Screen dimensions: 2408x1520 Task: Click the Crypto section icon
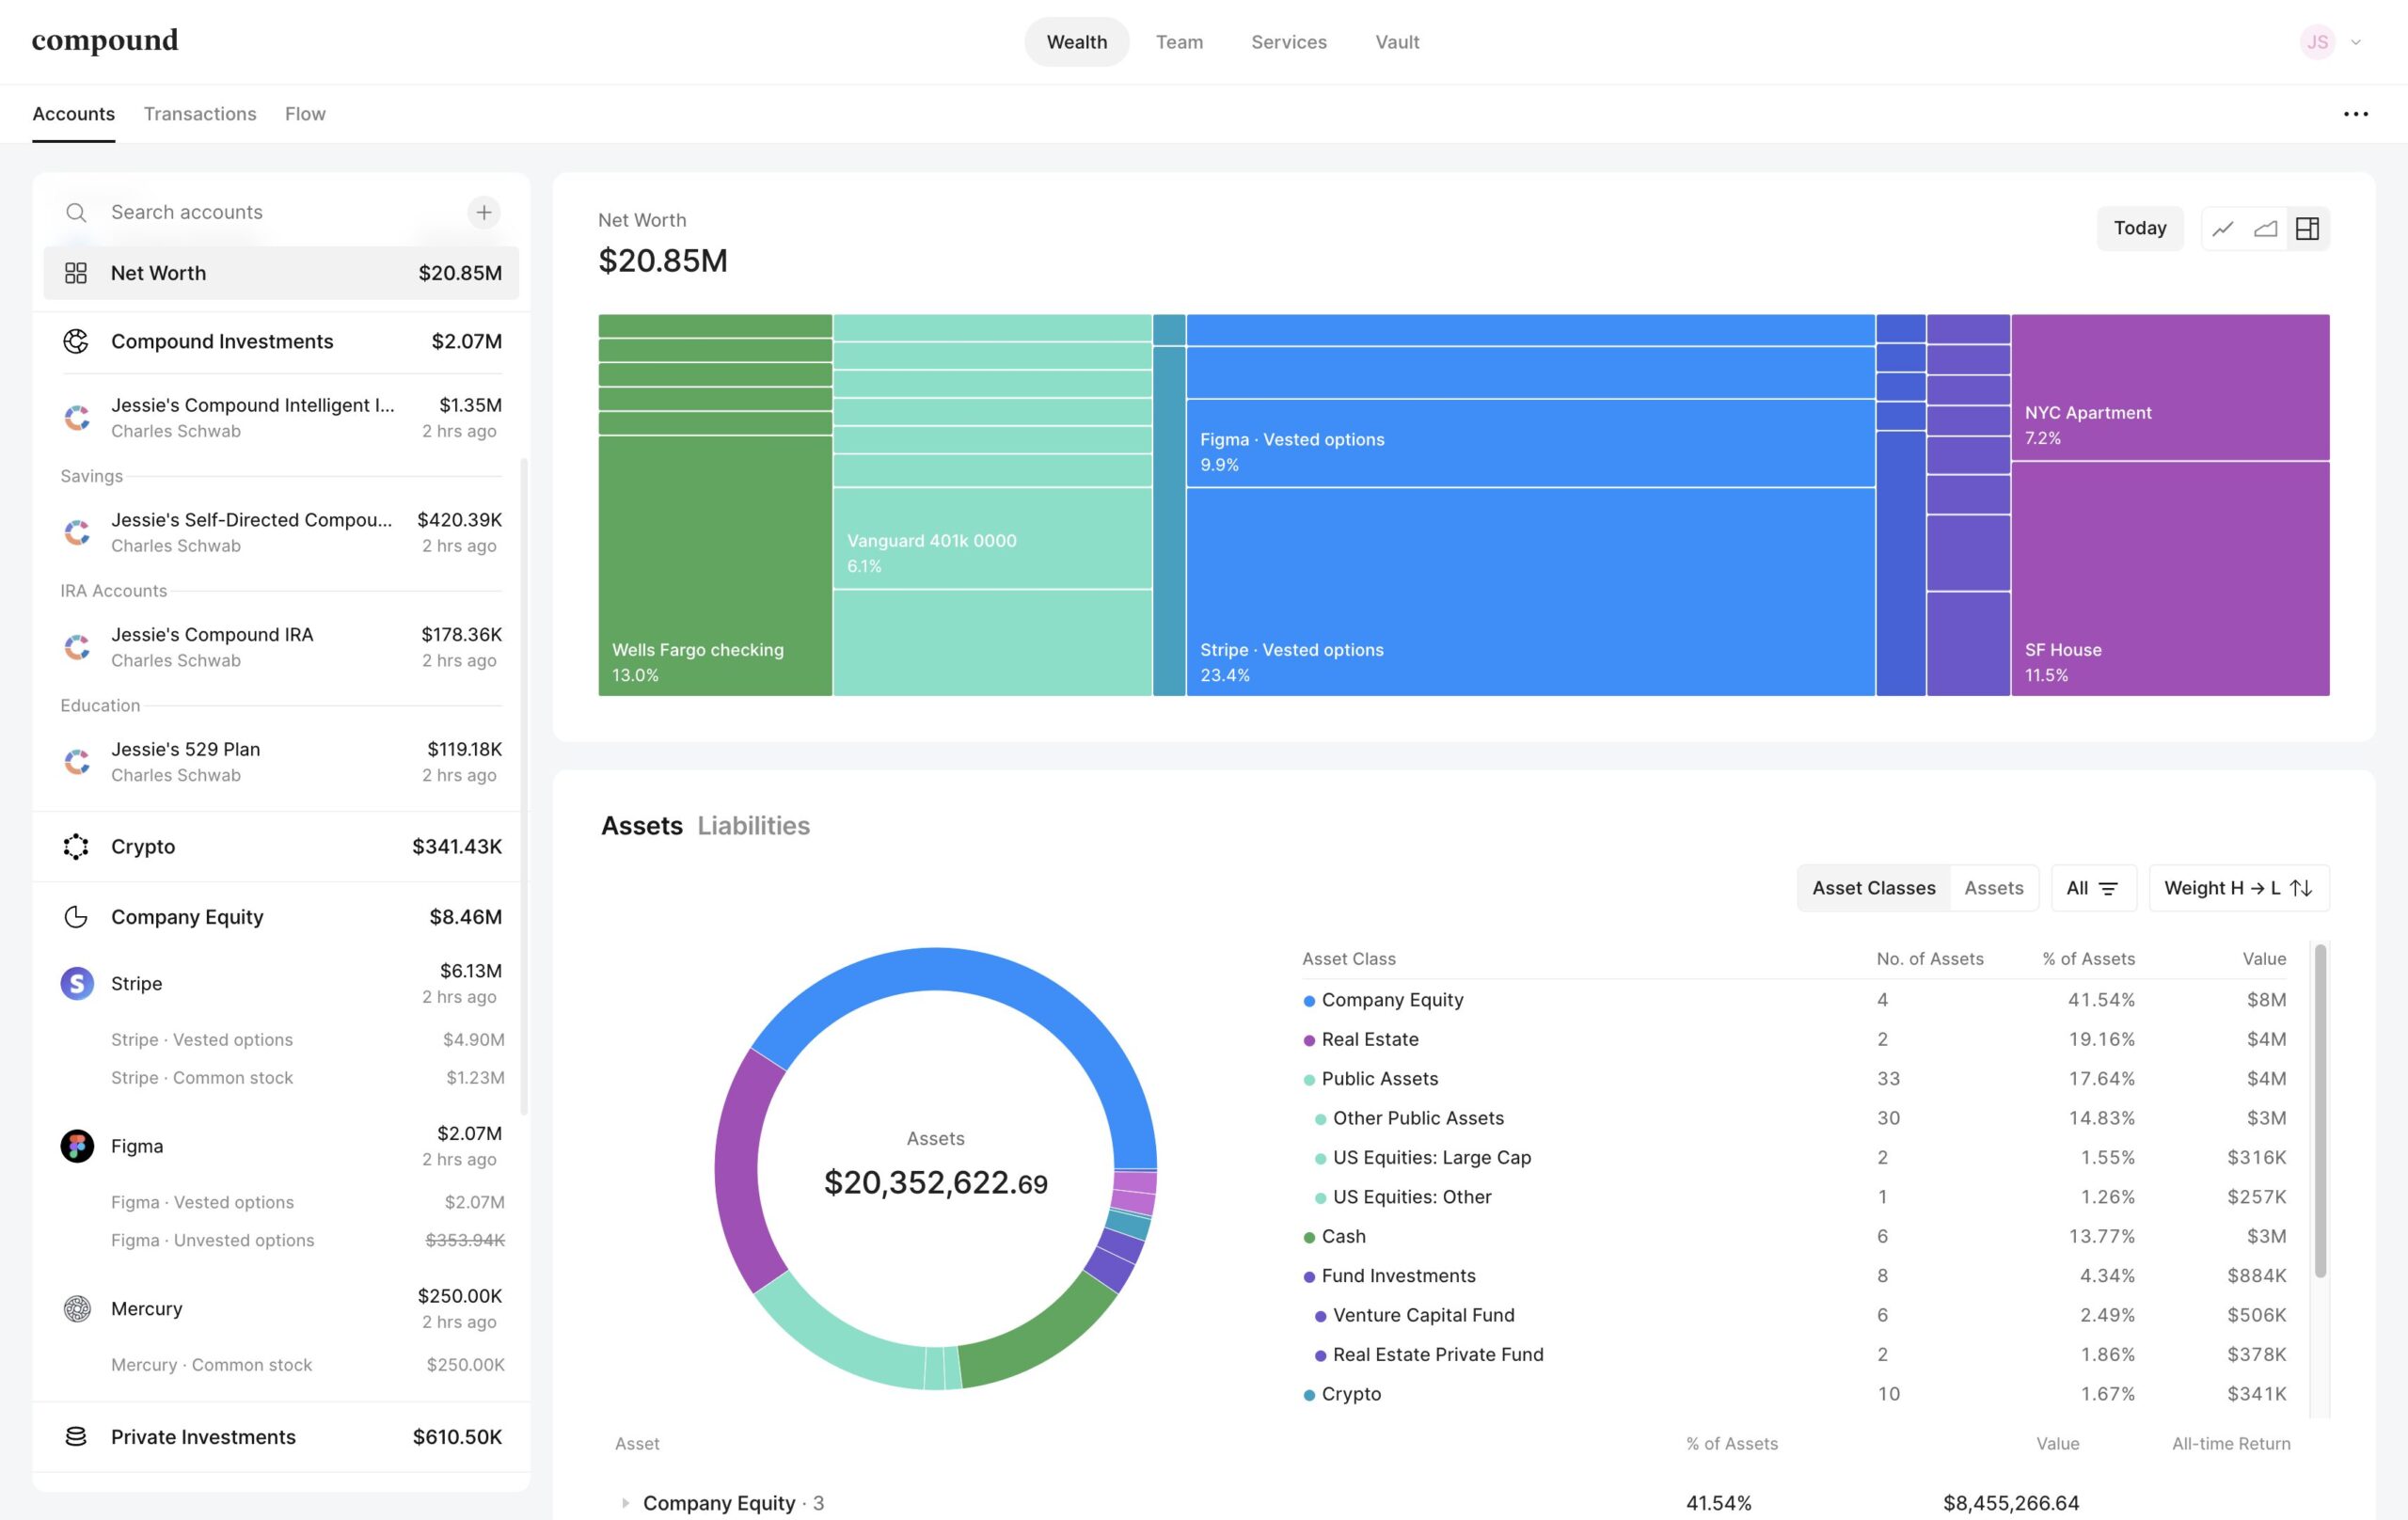(x=76, y=846)
